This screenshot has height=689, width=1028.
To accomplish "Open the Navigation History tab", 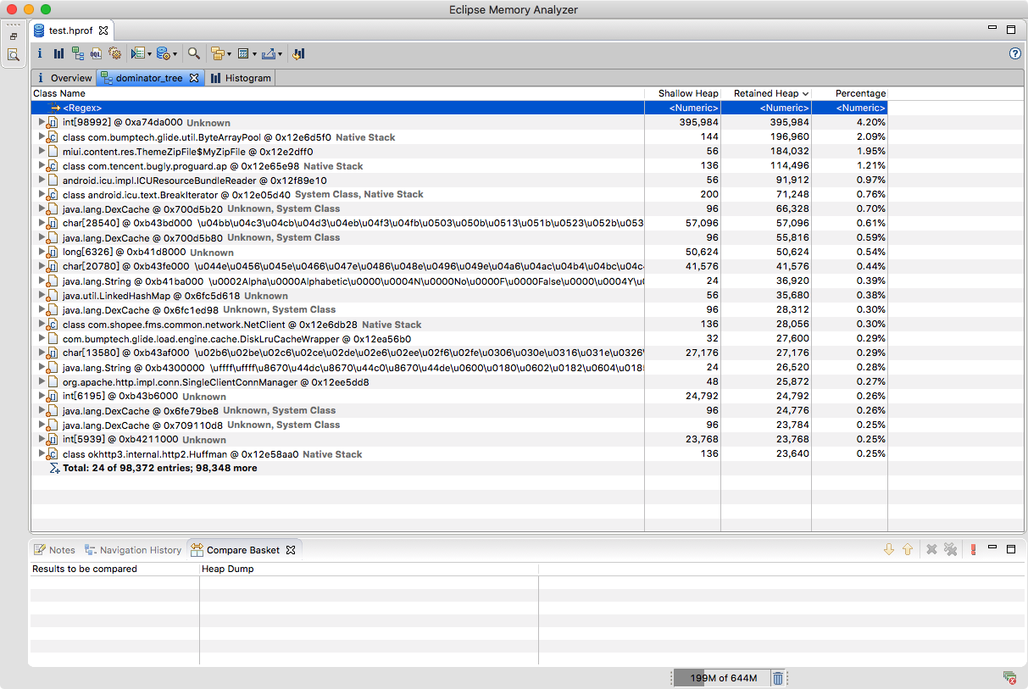I will (x=134, y=550).
